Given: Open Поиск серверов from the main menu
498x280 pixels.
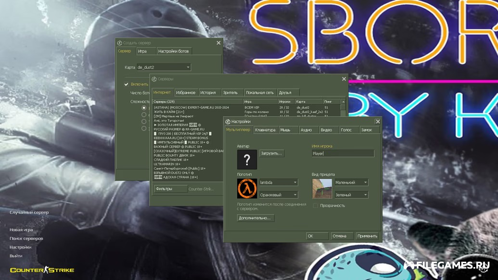Looking at the screenshot, I should (x=26, y=239).
